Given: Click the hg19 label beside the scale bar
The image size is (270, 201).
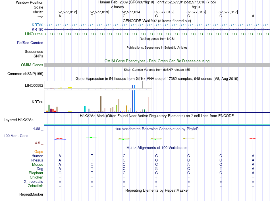Looking at the screenshot, I should [x=196, y=7].
